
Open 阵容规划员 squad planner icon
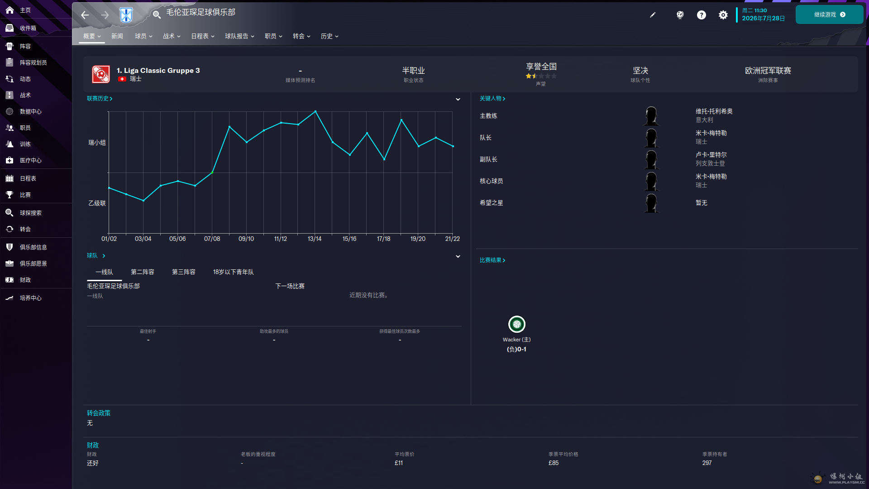[10, 62]
